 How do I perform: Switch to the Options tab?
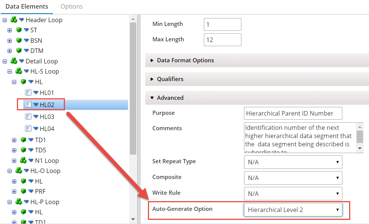coord(71,6)
